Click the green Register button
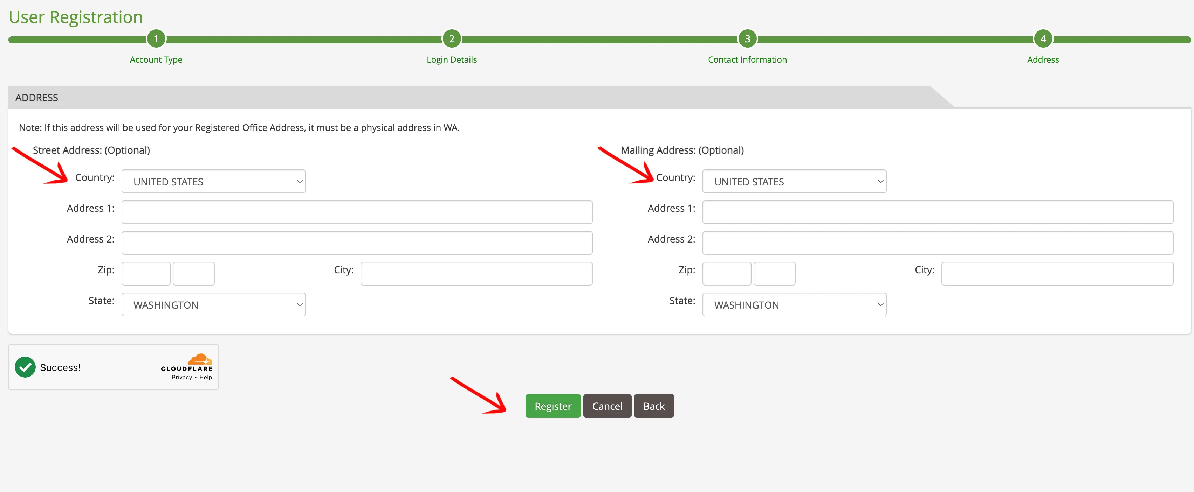Viewport: 1194px width, 492px height. [553, 406]
